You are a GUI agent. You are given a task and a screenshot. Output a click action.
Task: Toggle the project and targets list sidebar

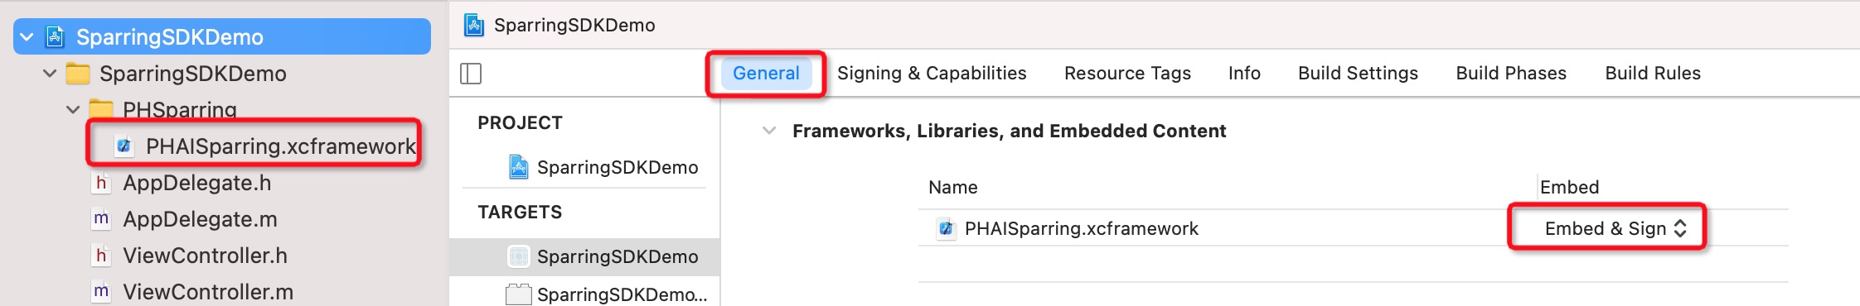471,74
